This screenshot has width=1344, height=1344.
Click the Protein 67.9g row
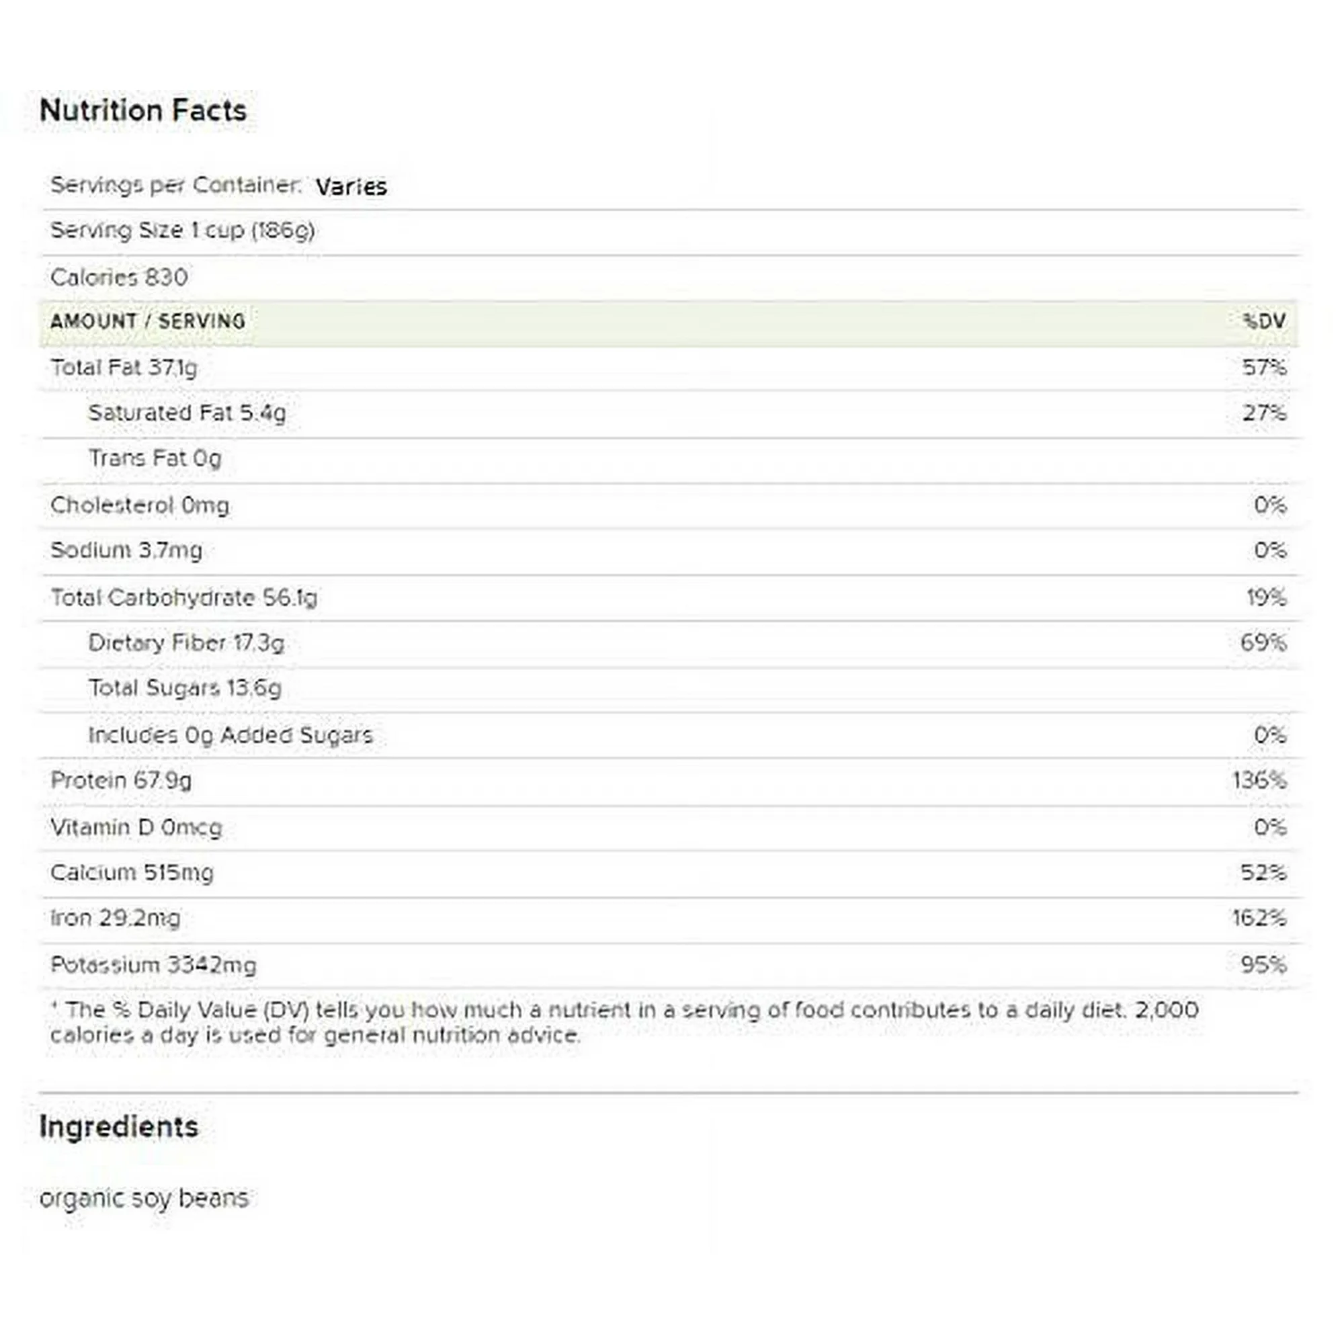(x=120, y=780)
